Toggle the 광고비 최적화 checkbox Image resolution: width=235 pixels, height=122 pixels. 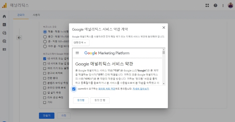pyautogui.click(x=45, y=73)
